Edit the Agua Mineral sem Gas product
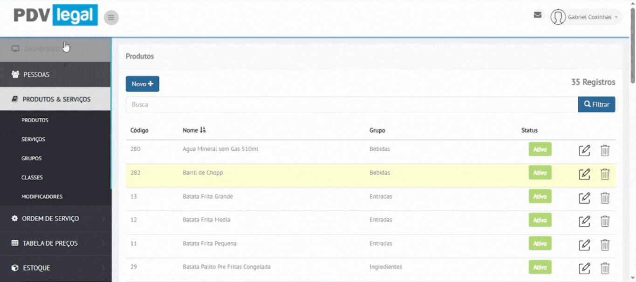This screenshot has width=636, height=282. pos(584,150)
